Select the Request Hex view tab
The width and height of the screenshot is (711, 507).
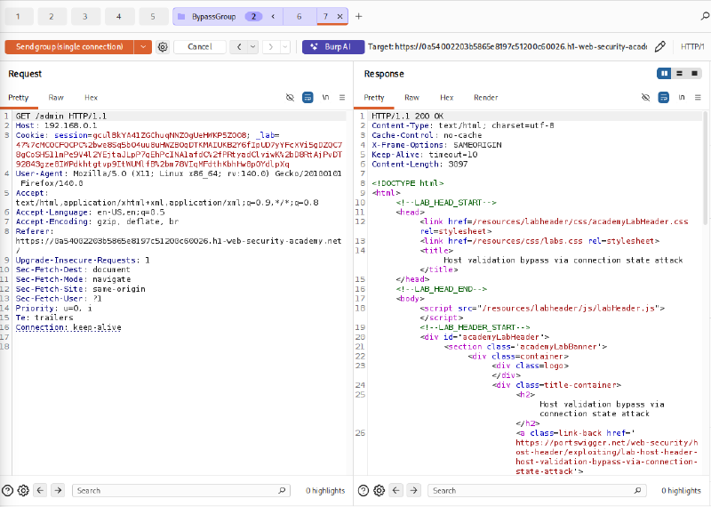coord(91,98)
